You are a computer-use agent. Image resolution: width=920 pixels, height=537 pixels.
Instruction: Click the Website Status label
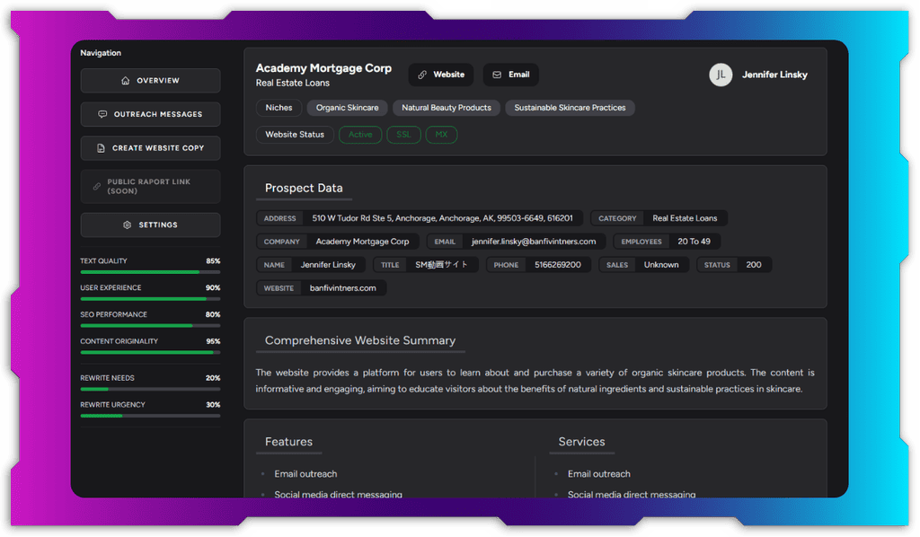coord(295,135)
